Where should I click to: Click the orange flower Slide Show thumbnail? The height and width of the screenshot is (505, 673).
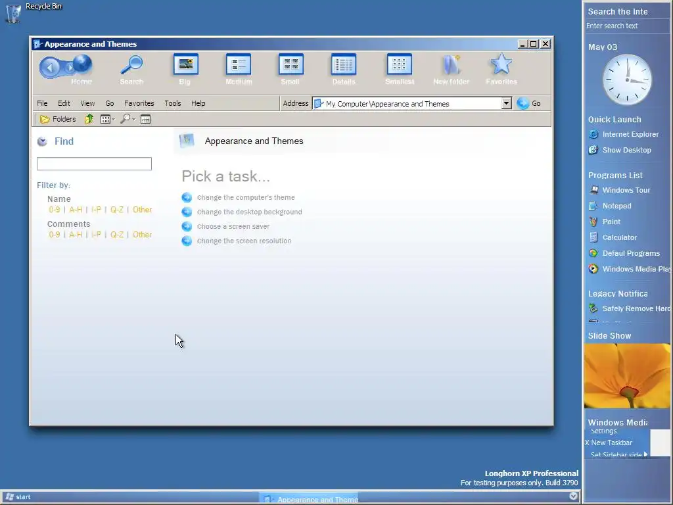(627, 375)
